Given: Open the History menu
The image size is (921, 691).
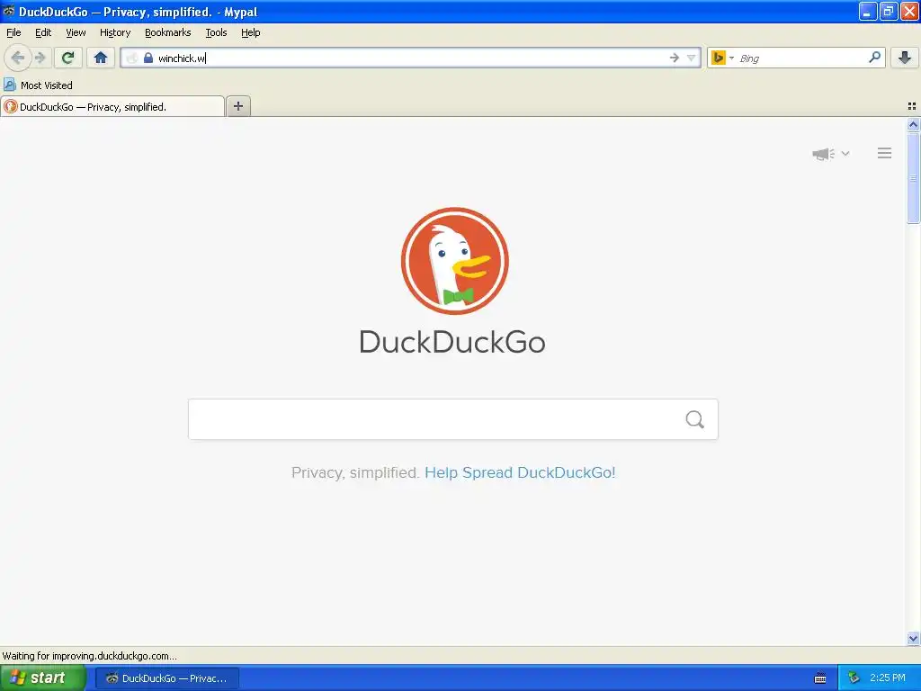Looking at the screenshot, I should 114,32.
